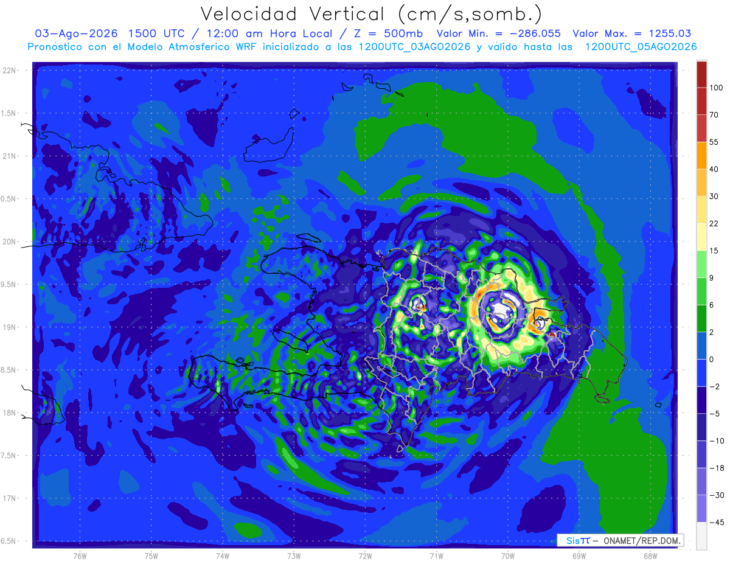
Task: Click the 71W longitude label
Action: tap(436, 556)
